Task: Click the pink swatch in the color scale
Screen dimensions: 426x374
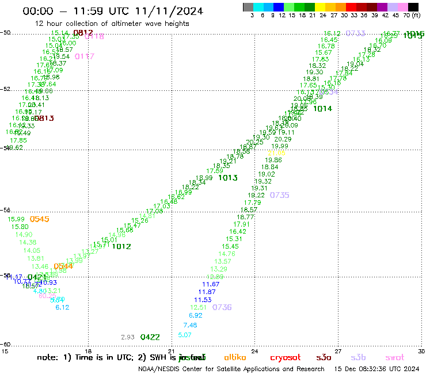Action: point(403,7)
